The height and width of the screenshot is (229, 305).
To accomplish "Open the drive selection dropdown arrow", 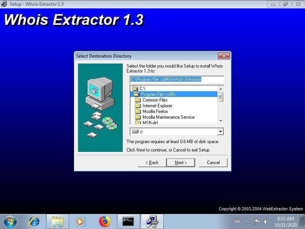I will pos(220,132).
